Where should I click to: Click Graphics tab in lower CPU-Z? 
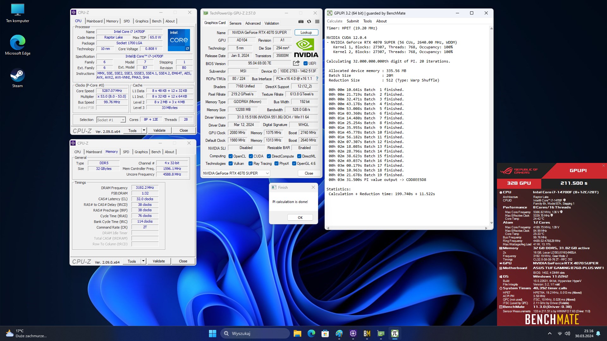coord(141,152)
